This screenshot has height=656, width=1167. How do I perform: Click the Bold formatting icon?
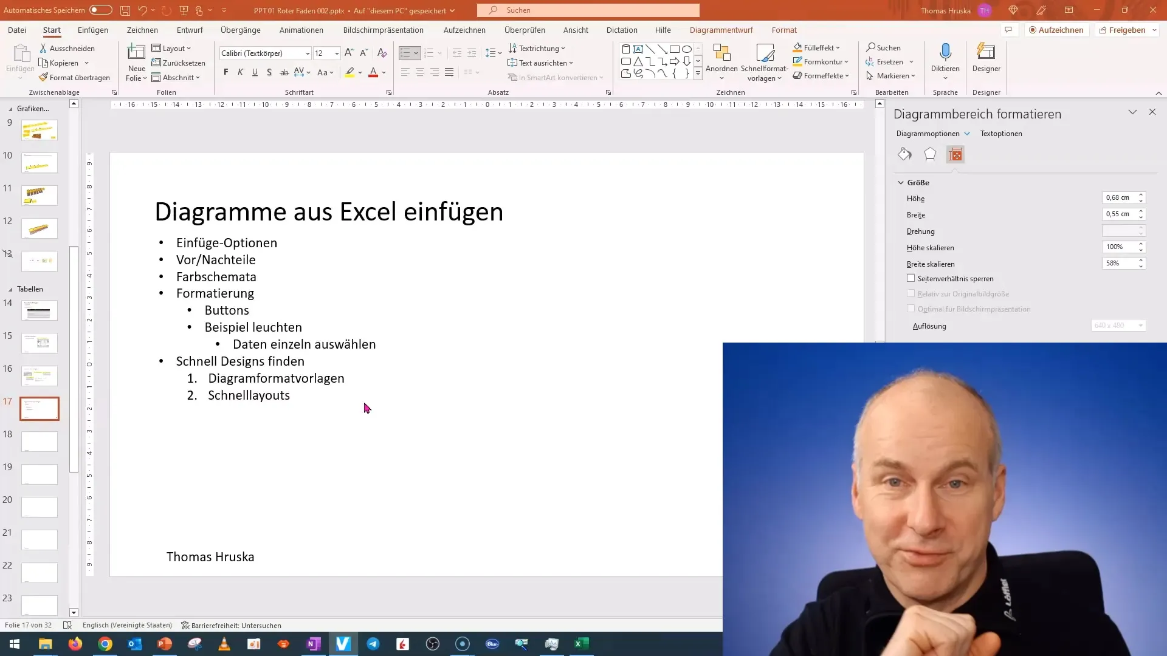225,73
